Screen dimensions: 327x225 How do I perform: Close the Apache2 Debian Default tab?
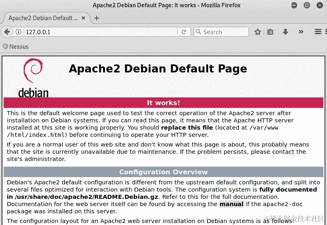pos(83,18)
